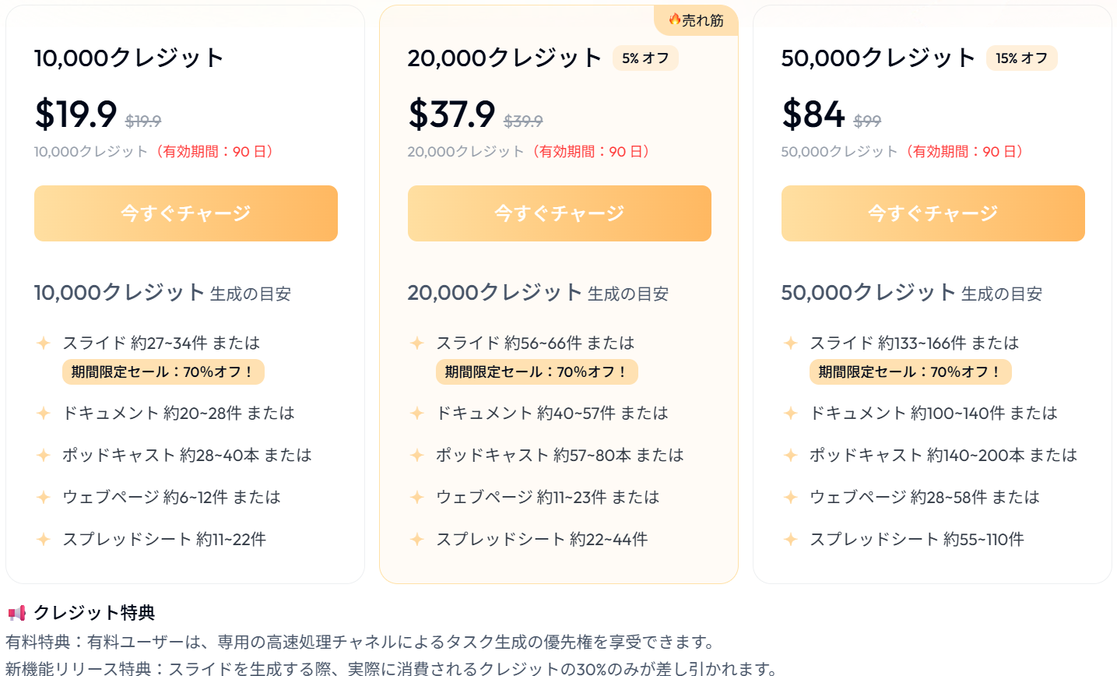Click sparkle icon beside スプレッドシート 約22~44件
Screen dimensions: 1117x676
pyautogui.click(x=417, y=539)
